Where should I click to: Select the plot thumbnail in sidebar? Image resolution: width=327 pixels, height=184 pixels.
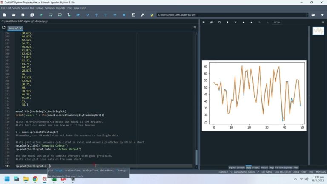(318, 31)
